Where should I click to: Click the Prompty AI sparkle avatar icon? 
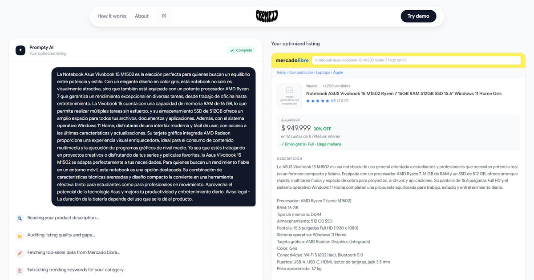(x=20, y=50)
